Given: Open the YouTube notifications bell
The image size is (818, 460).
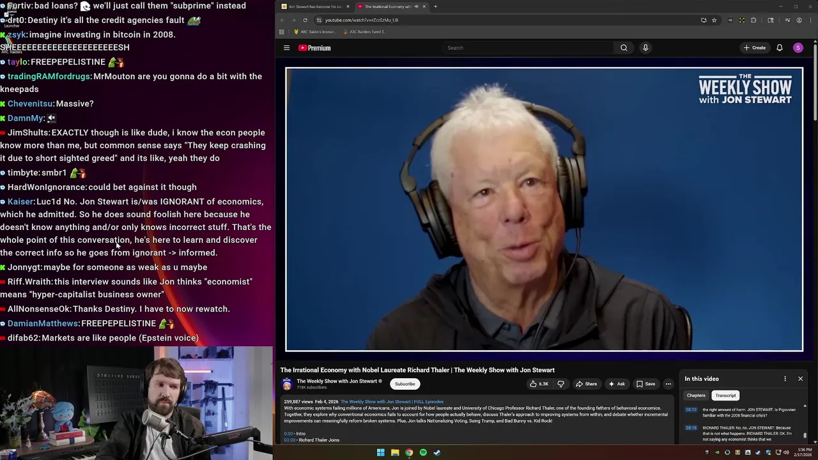Looking at the screenshot, I should tap(780, 48).
